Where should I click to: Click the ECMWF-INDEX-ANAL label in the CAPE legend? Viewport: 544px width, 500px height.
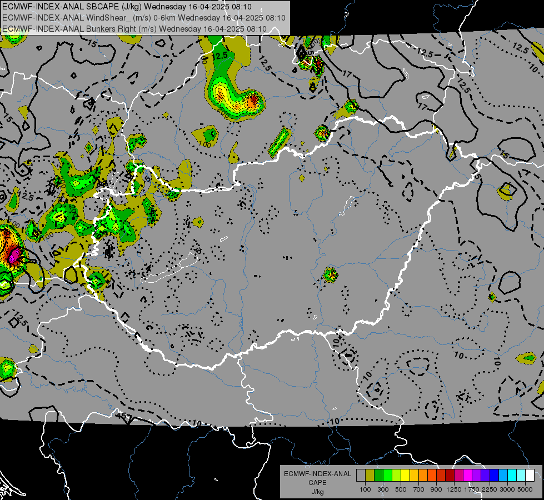318,474
